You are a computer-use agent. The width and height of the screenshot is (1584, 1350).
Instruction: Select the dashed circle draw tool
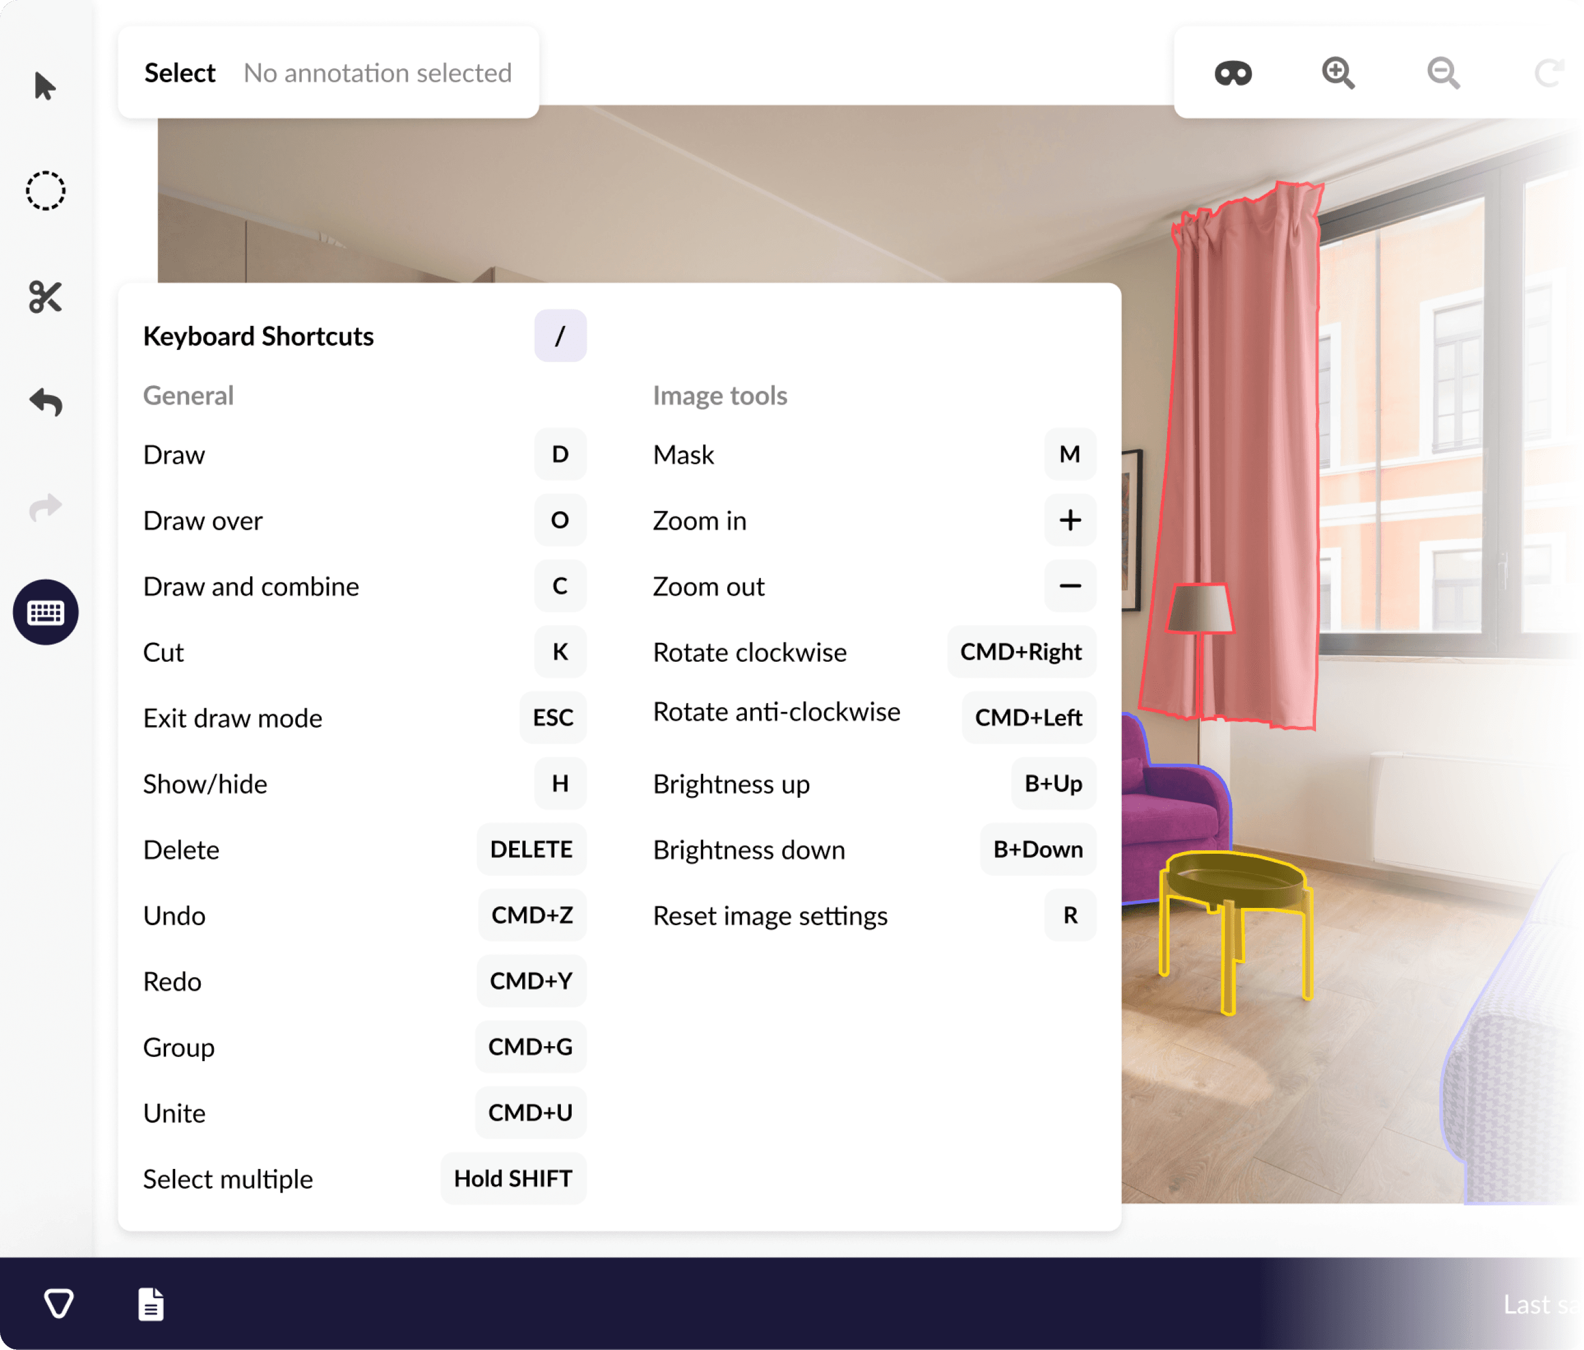coord(46,191)
